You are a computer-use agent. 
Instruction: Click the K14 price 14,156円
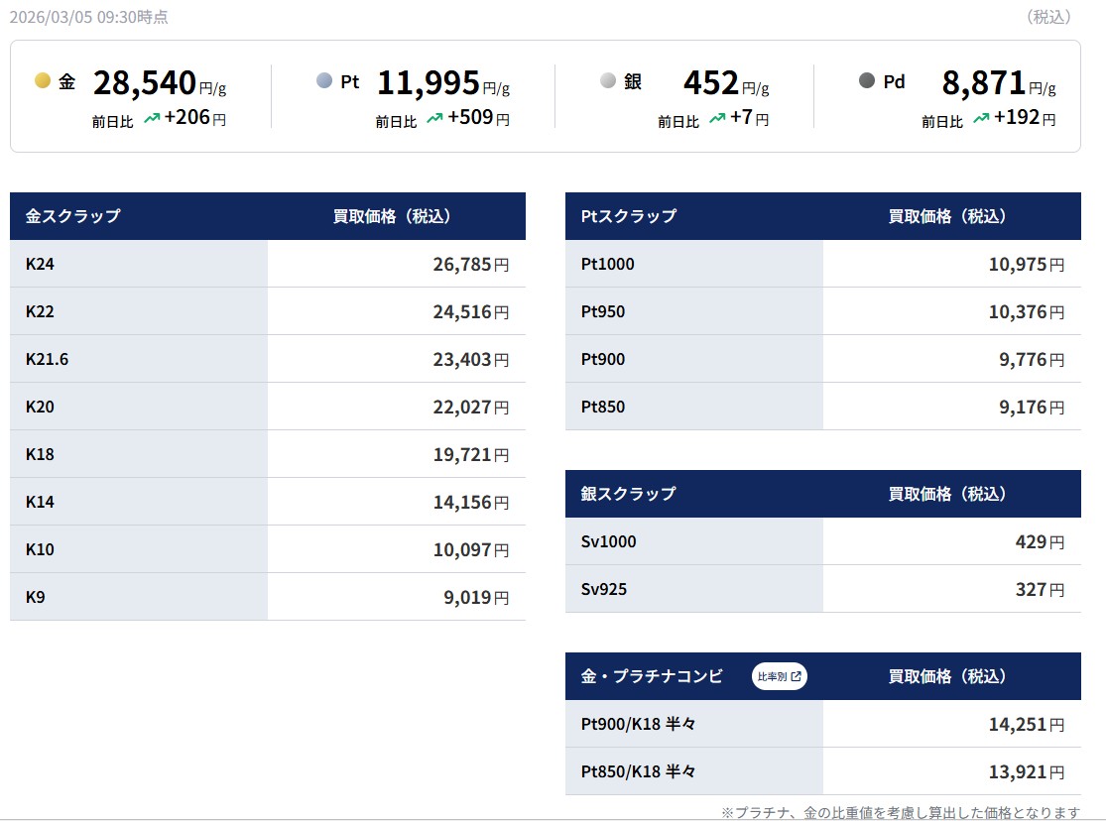click(x=471, y=502)
